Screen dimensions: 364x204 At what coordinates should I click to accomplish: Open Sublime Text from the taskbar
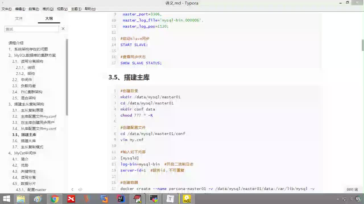pyautogui.click(x=104, y=199)
